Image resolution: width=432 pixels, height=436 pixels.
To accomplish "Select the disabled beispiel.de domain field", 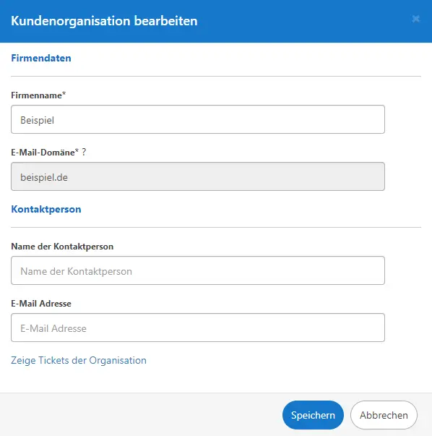I will 198,176.
